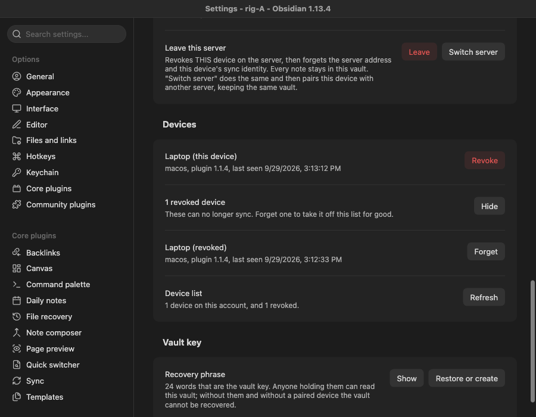The height and width of the screenshot is (417, 536).
Task: Click the Note composer merge icon
Action: point(17,332)
